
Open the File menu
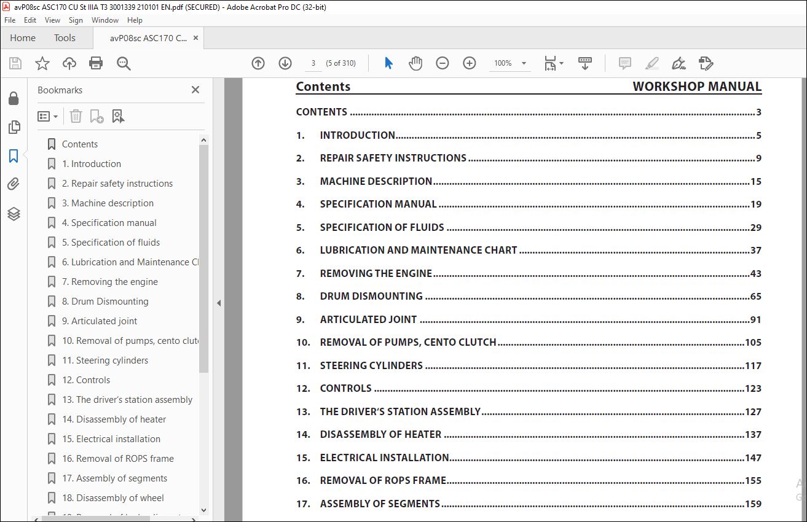point(10,20)
